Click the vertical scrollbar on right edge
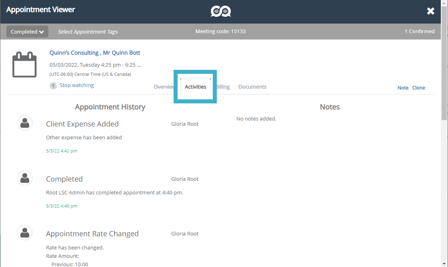The width and height of the screenshot is (448, 267). tap(444, 80)
